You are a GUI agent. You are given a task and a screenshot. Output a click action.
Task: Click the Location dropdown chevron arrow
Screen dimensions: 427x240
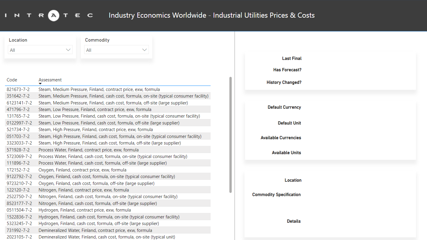[x=68, y=50]
